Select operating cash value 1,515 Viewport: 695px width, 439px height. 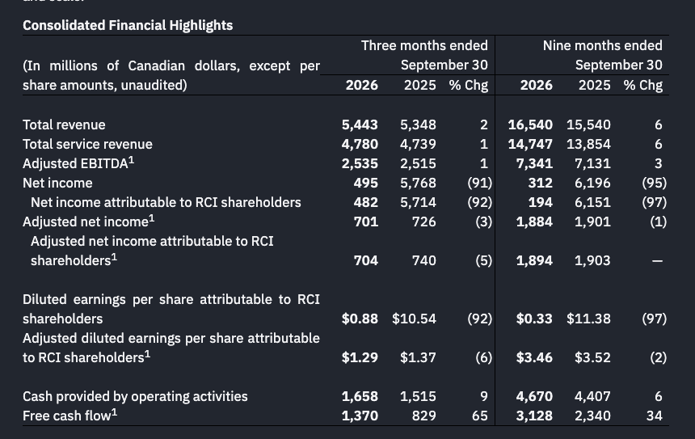coord(418,396)
